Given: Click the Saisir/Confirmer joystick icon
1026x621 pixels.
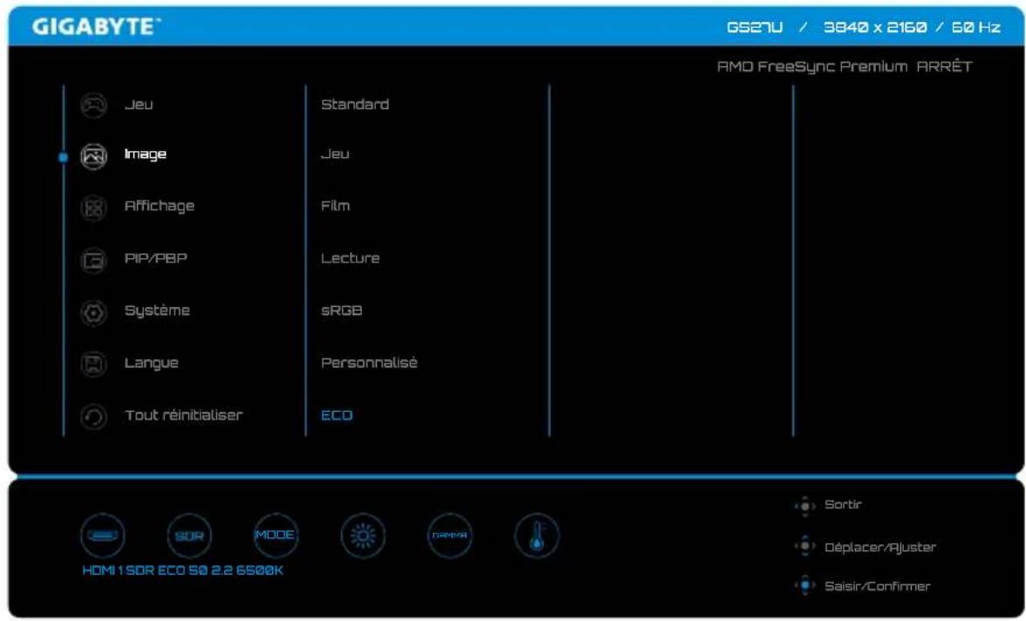Looking at the screenshot, I should coord(804,585).
